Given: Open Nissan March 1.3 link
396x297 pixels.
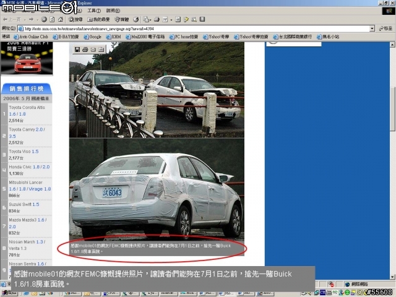Looking at the screenshot, I should pyautogui.click(x=40, y=242).
